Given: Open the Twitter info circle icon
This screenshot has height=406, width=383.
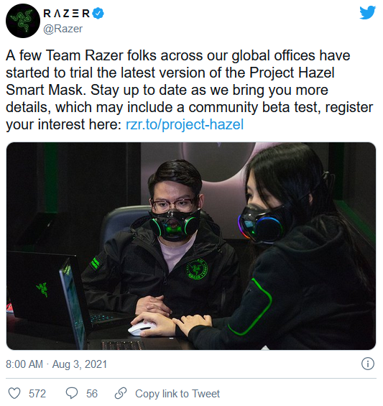Looking at the screenshot, I should click(368, 364).
